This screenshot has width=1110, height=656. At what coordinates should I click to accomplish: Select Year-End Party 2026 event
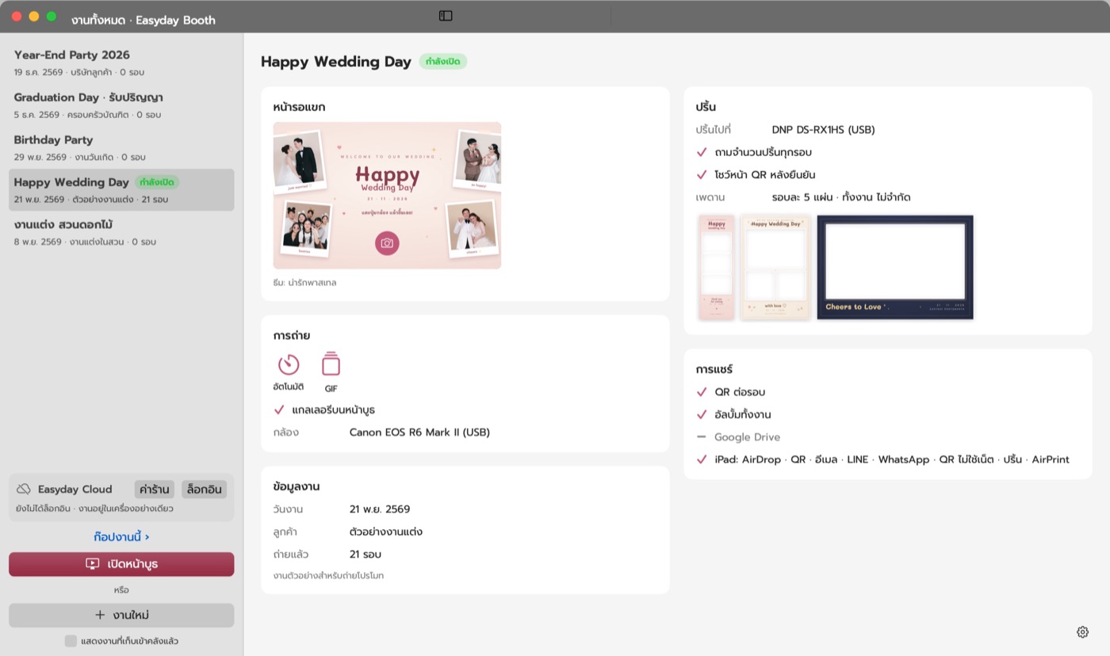tap(121, 63)
